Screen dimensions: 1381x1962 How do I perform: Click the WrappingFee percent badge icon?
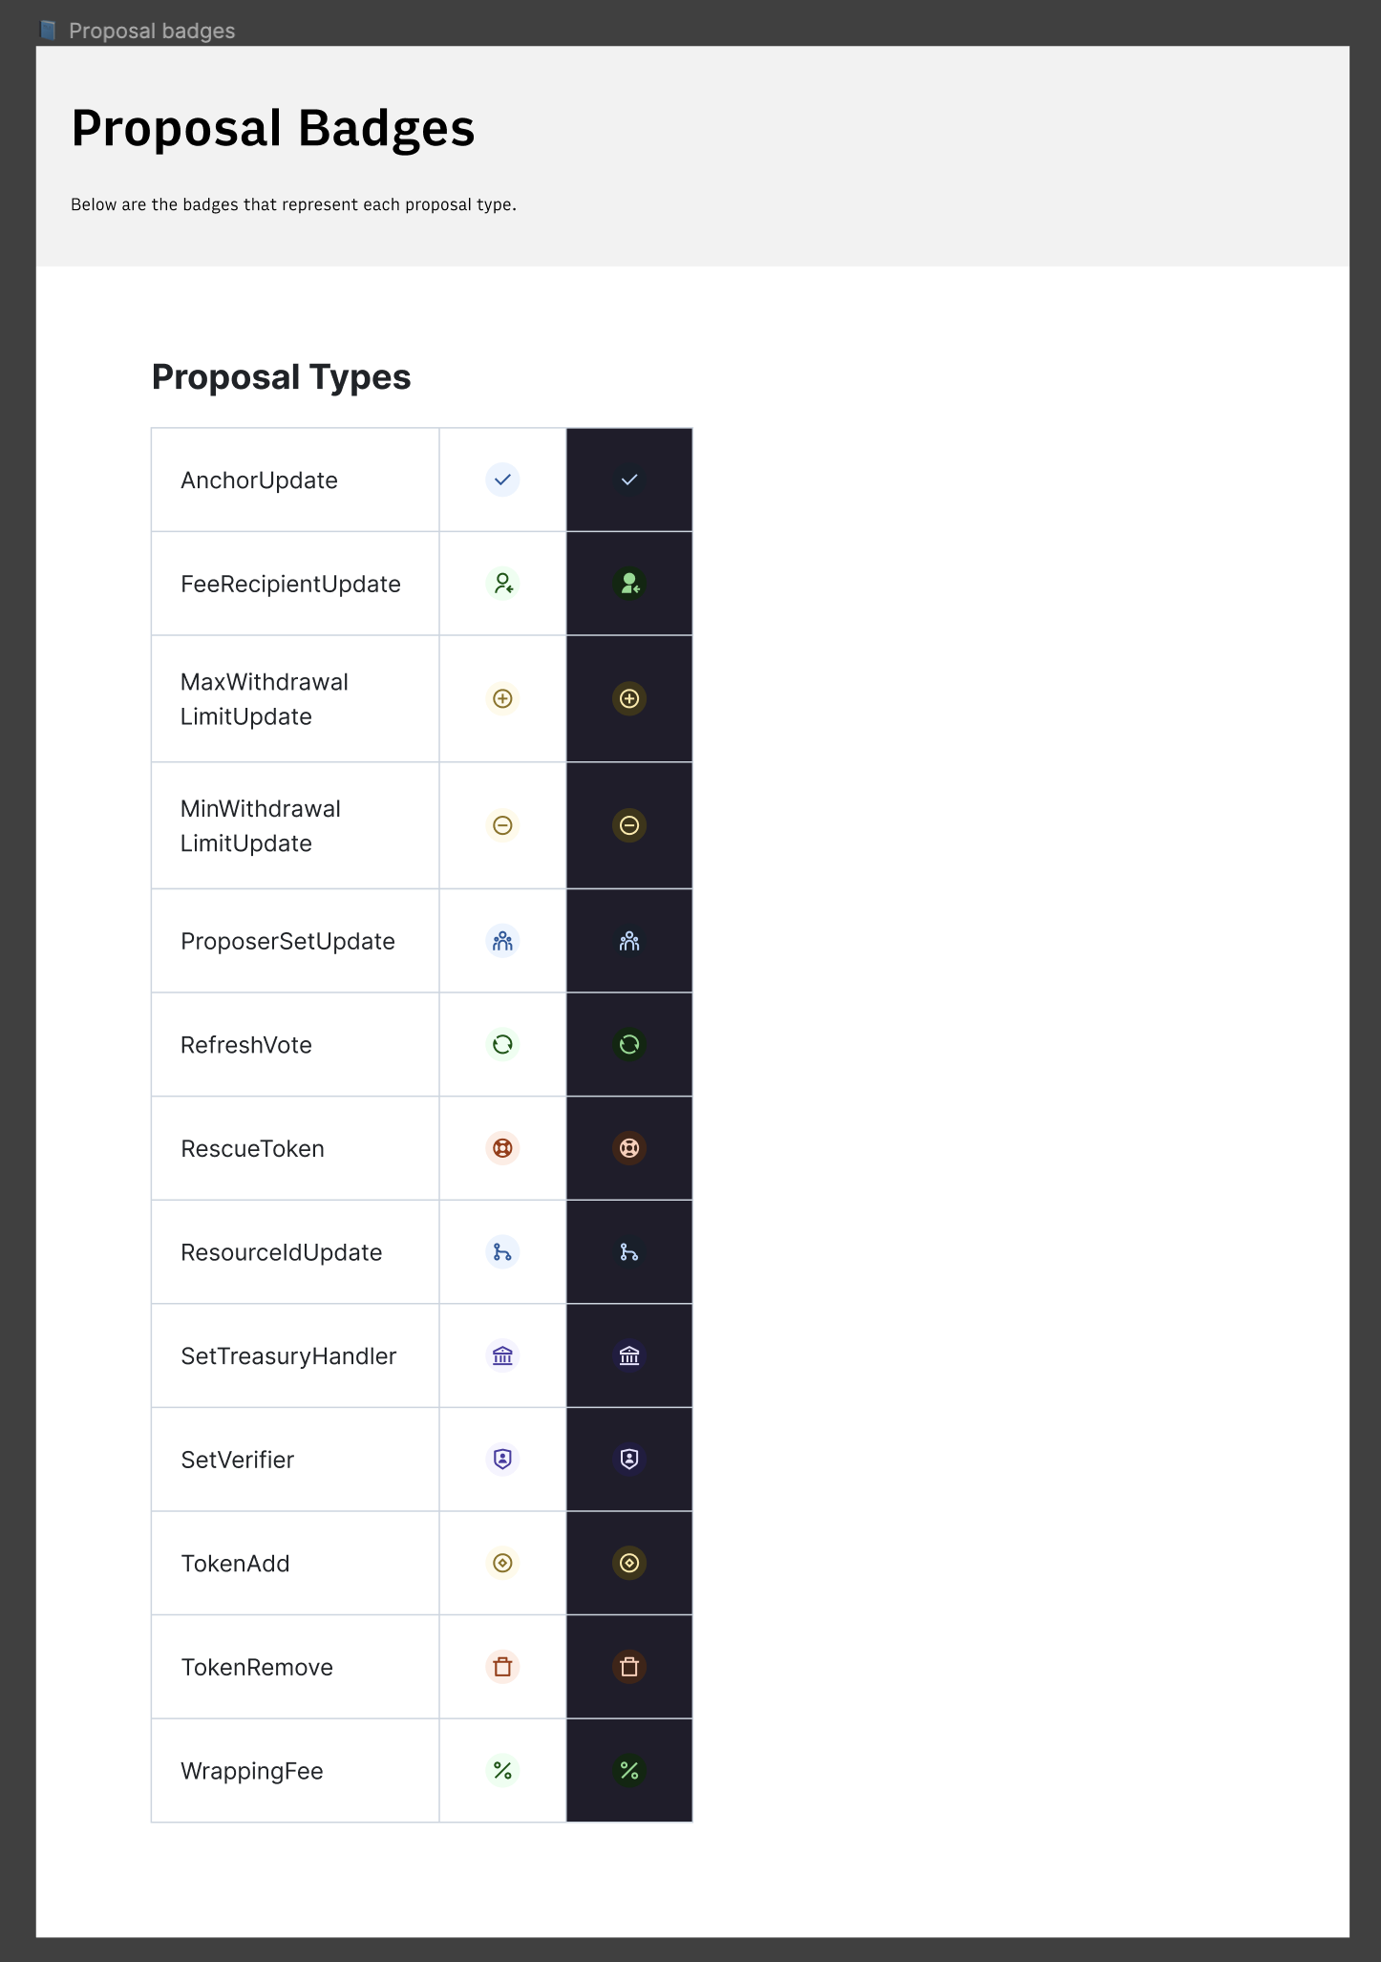click(502, 1771)
